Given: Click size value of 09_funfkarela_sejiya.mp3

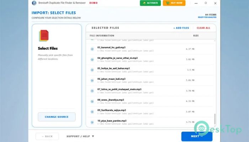Looking at the screenshot, I should [x=190, y=112].
